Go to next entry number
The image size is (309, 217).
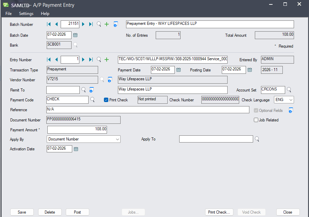(83, 60)
